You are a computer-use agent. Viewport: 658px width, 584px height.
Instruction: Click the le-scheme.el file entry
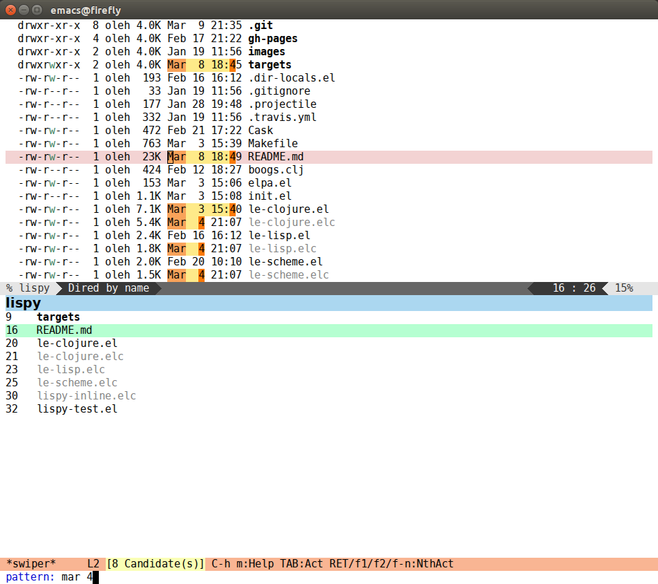pyautogui.click(x=285, y=262)
